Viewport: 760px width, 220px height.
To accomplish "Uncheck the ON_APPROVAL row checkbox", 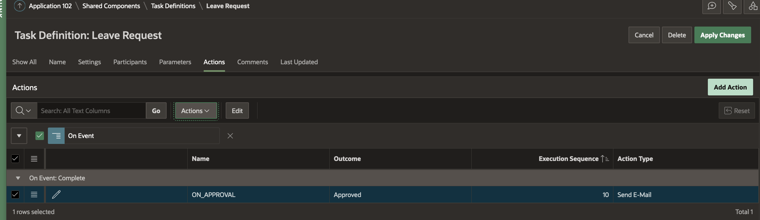I will tap(15, 195).
